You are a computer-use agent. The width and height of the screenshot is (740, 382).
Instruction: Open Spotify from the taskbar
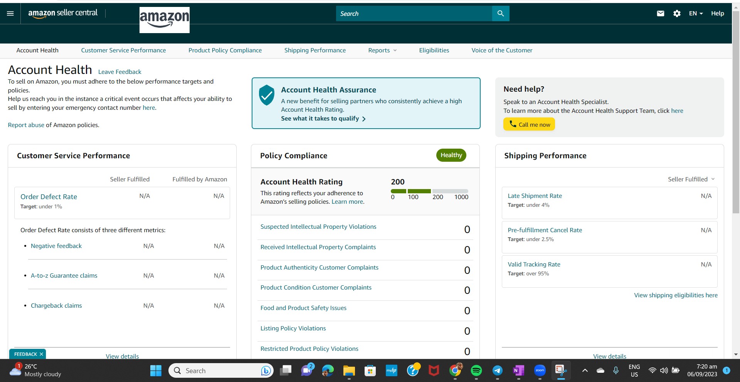click(x=476, y=371)
